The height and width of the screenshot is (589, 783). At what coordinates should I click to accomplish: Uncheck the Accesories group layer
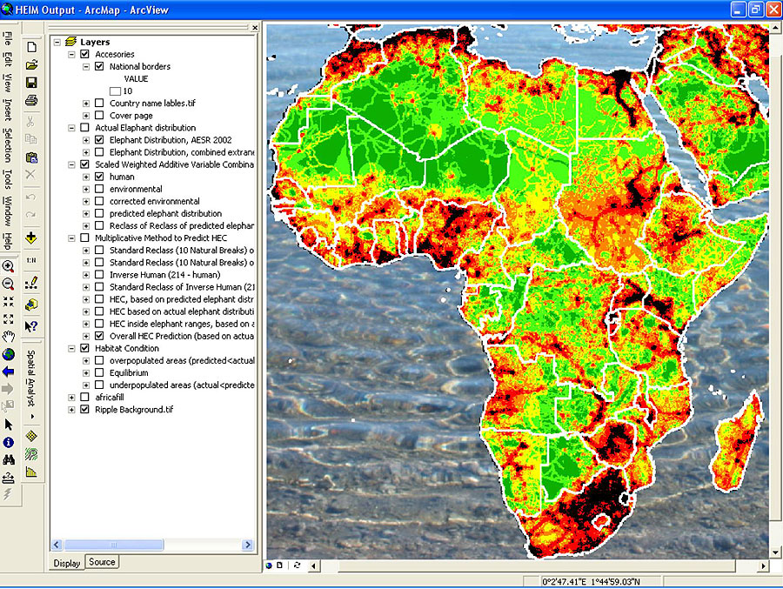[85, 54]
